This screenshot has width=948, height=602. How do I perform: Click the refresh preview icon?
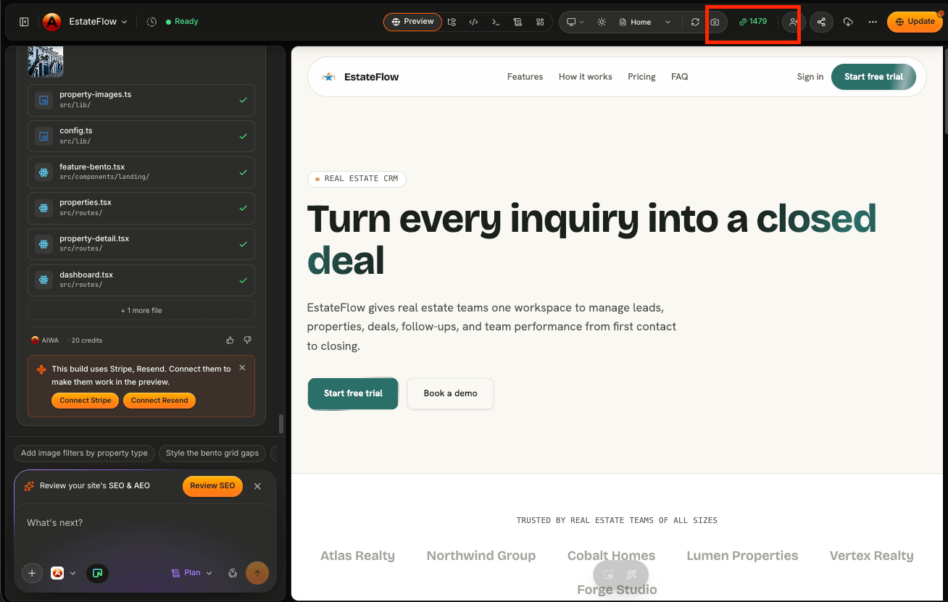(x=695, y=22)
